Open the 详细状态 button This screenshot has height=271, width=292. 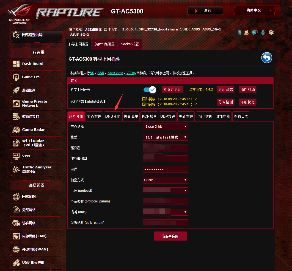pos(248,102)
